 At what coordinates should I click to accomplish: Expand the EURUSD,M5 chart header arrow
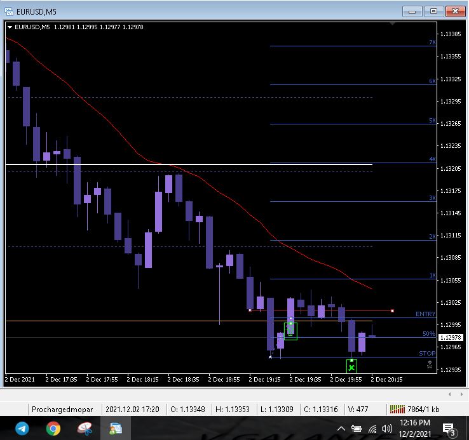[10, 27]
